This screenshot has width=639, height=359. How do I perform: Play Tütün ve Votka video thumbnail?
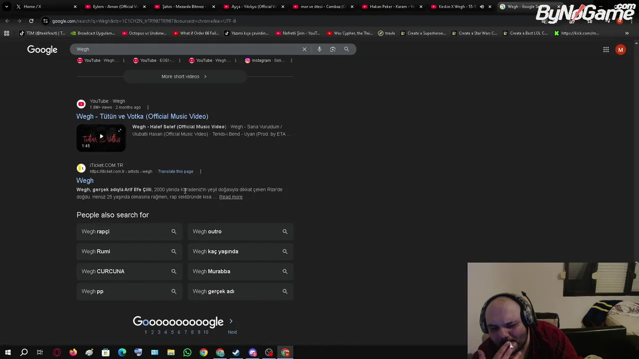[101, 138]
